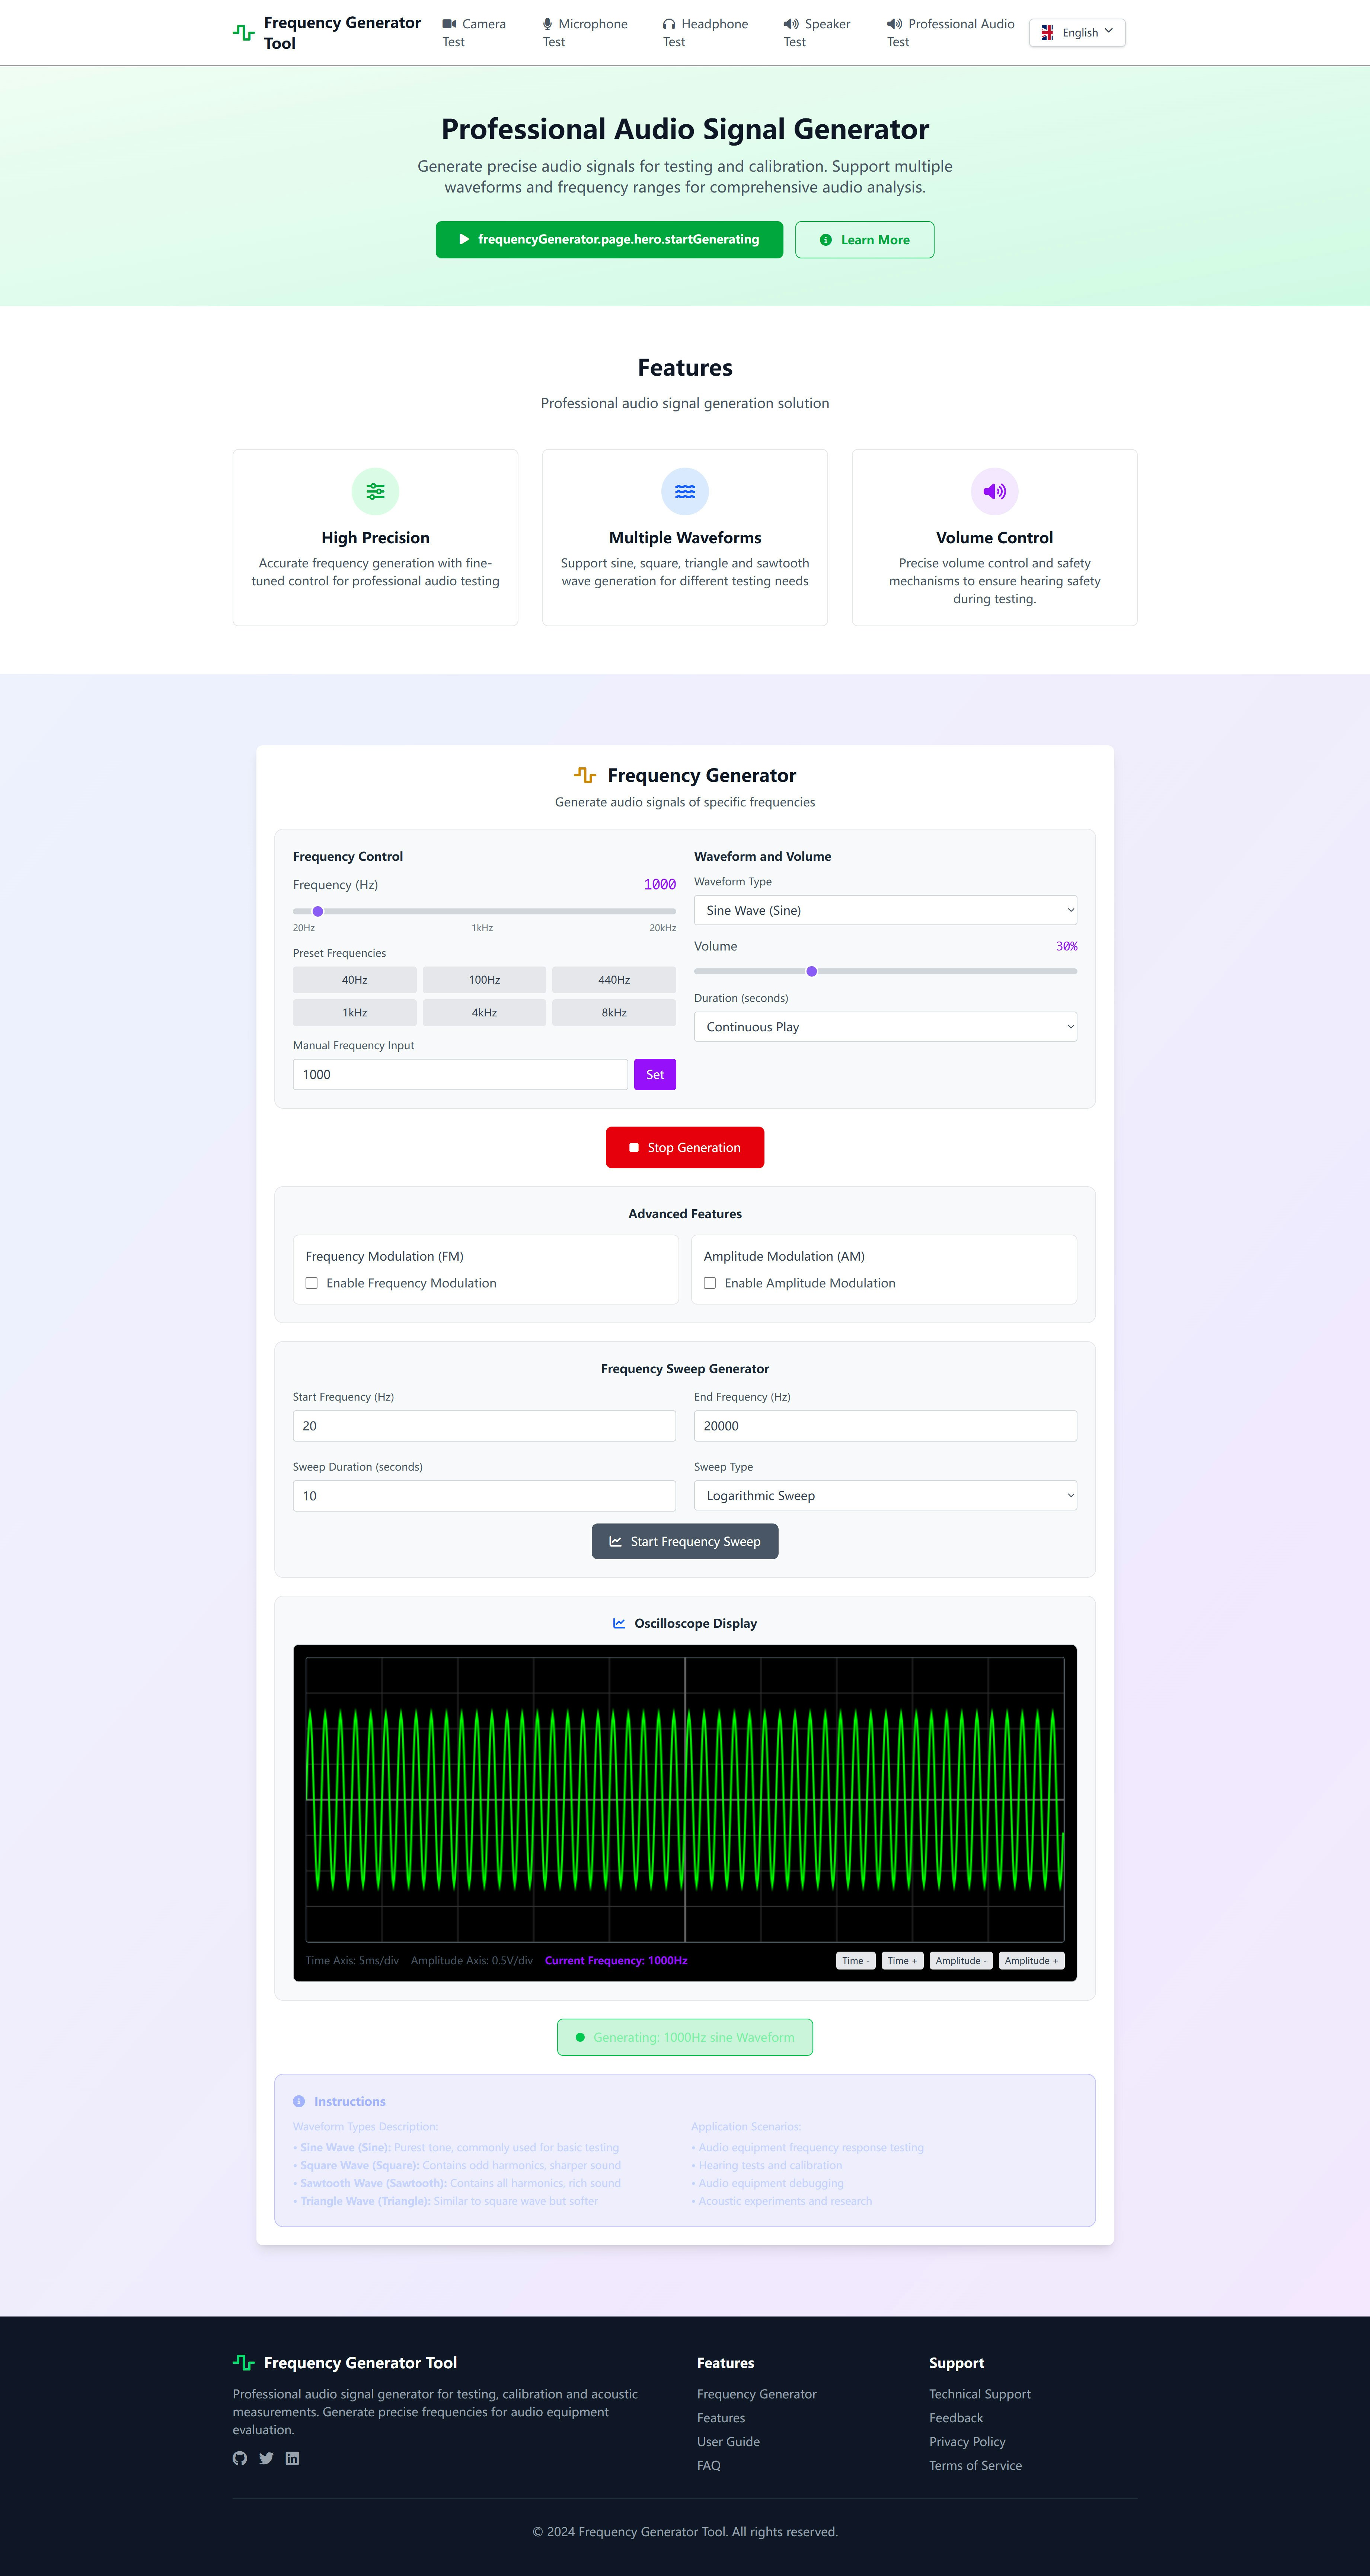
Task: Enable Amplitude Modulation checkbox
Action: [x=710, y=1283]
